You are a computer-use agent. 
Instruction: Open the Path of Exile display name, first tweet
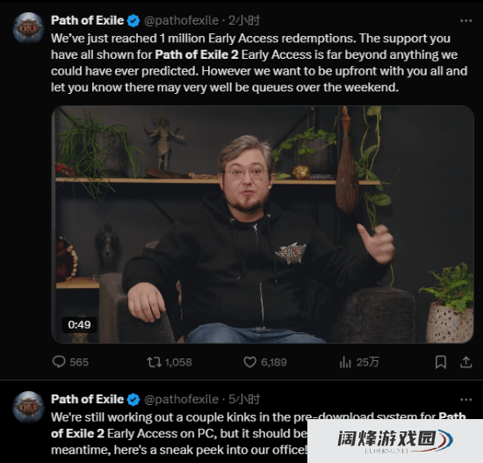(88, 20)
